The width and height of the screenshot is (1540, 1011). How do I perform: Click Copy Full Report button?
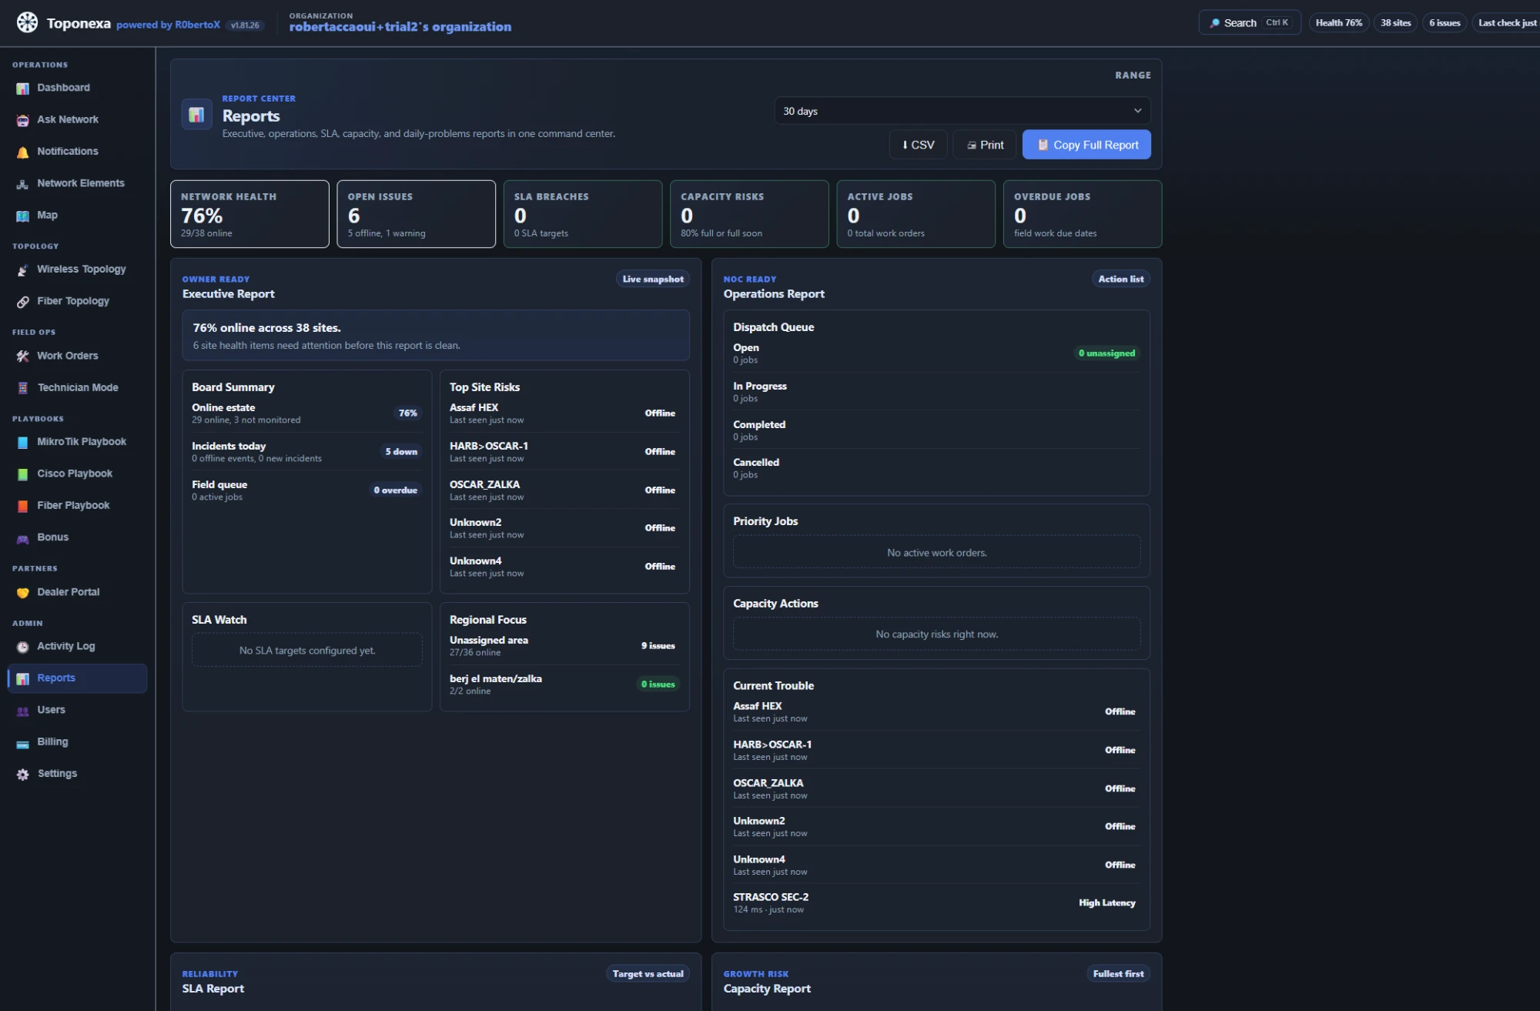tap(1086, 145)
